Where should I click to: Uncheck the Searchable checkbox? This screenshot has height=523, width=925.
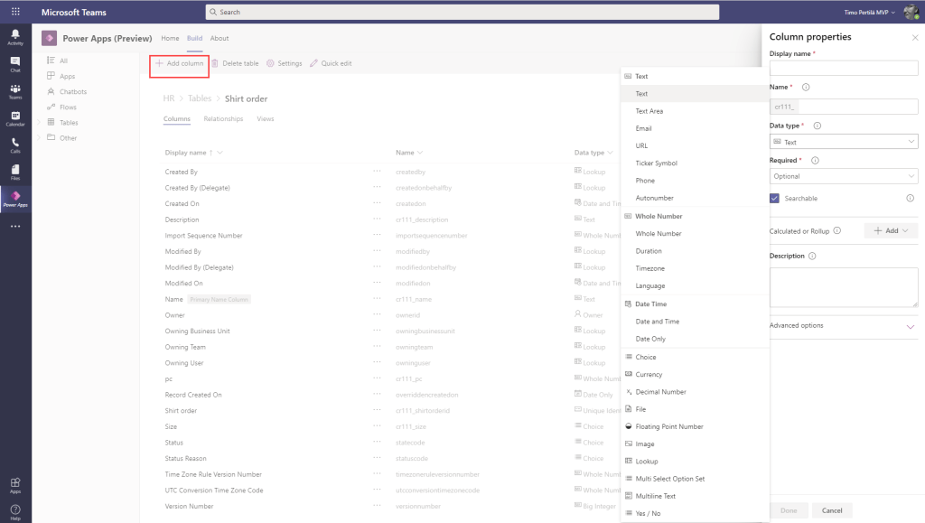775,198
